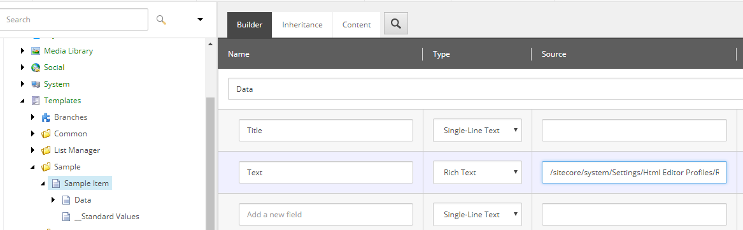The image size is (743, 230).
Task: Expand the System node
Action: [x=22, y=84]
